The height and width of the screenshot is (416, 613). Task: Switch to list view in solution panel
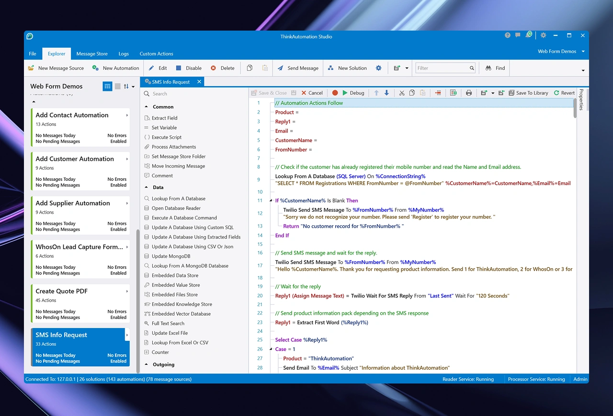click(117, 86)
